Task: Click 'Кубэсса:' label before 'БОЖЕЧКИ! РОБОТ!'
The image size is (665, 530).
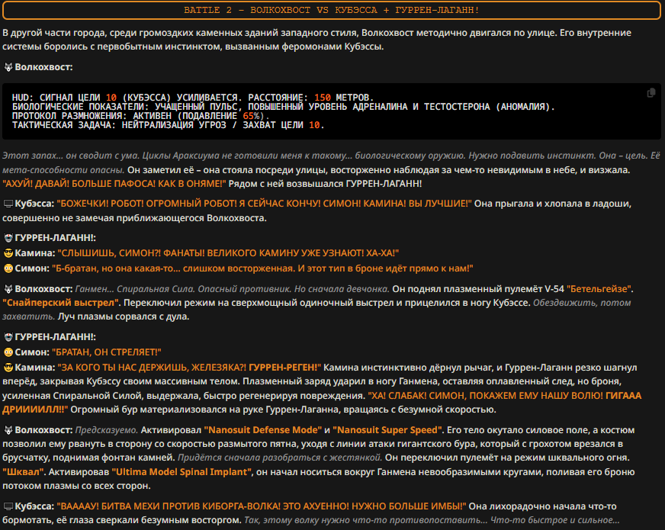Action: coord(34,204)
